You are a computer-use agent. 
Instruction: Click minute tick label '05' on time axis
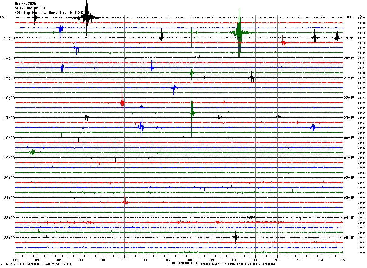124,260
